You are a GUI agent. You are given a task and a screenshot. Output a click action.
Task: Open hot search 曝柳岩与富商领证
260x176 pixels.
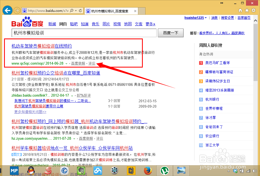click(219, 72)
